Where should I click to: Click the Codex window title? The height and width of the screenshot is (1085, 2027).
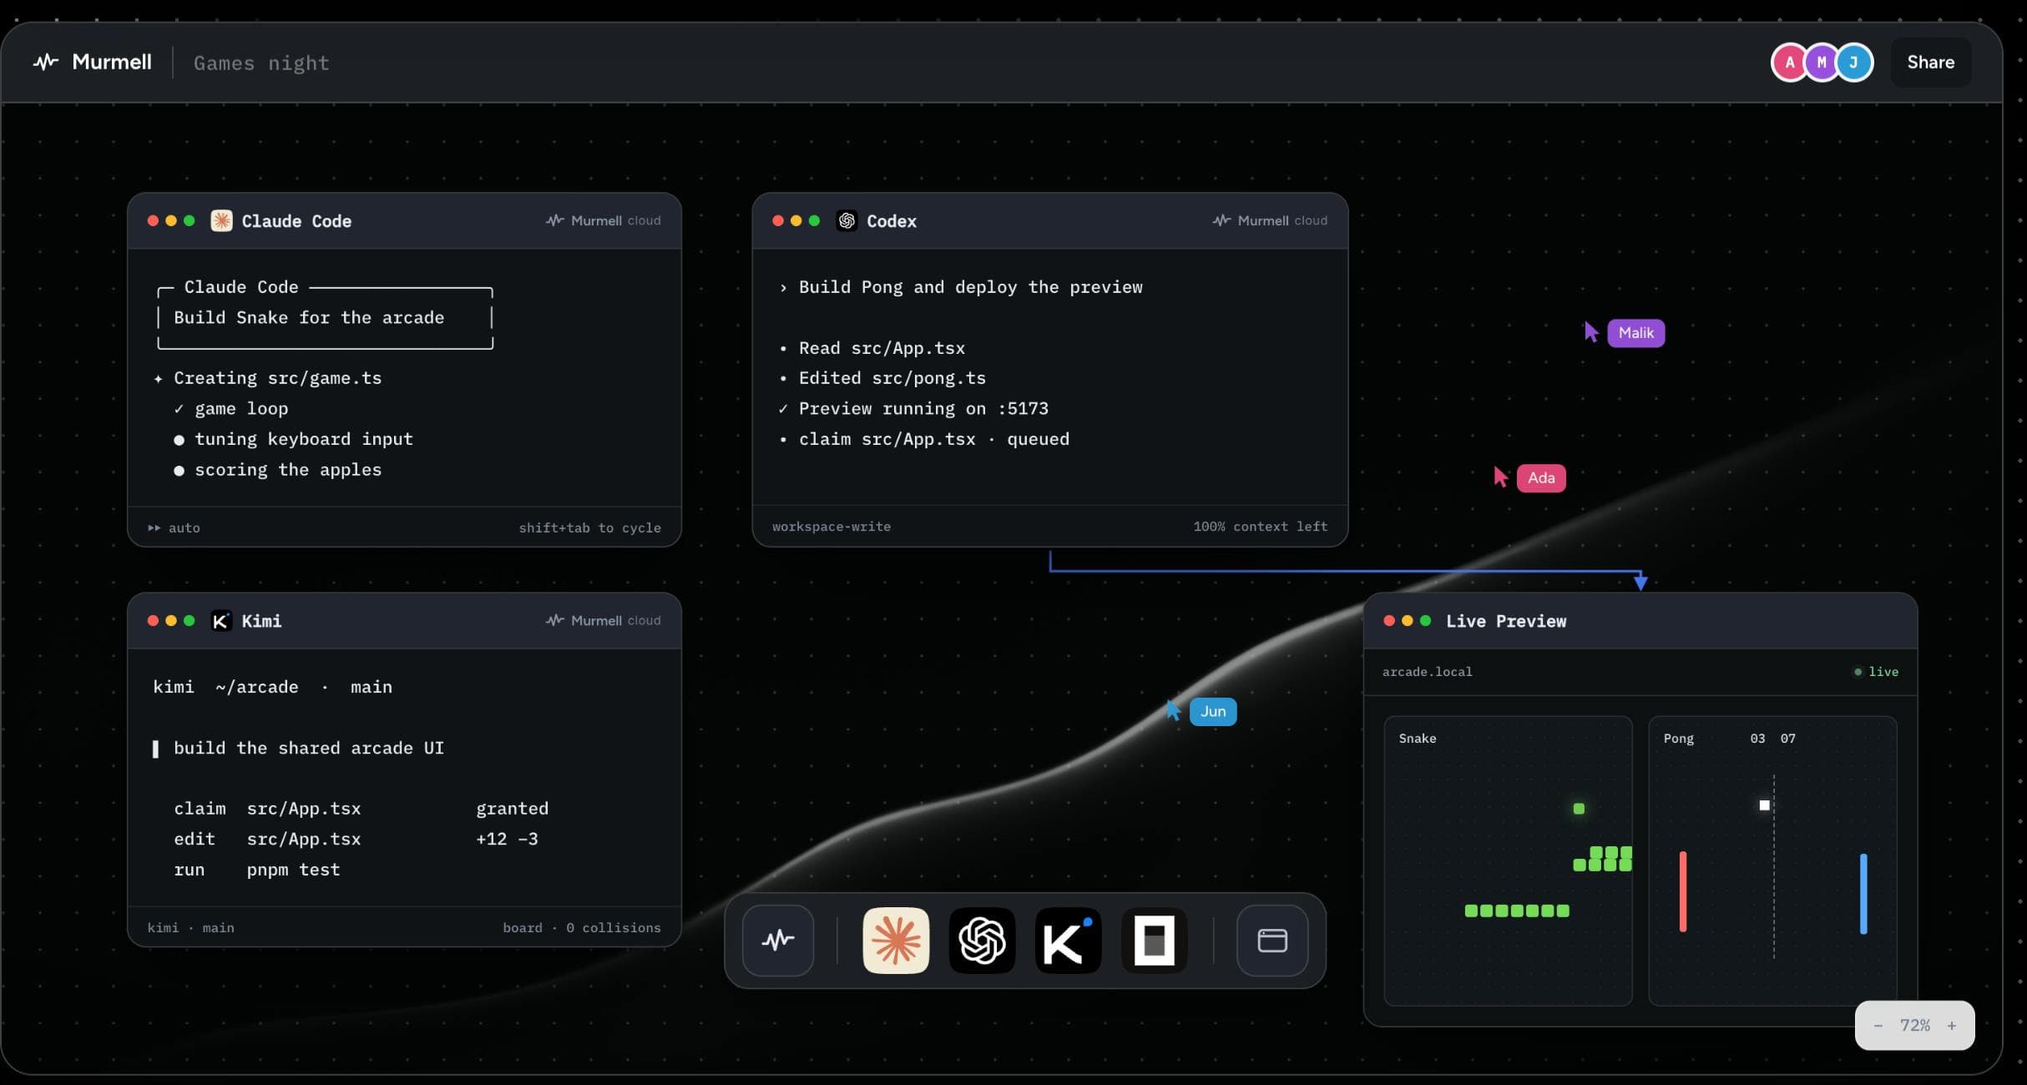[891, 221]
